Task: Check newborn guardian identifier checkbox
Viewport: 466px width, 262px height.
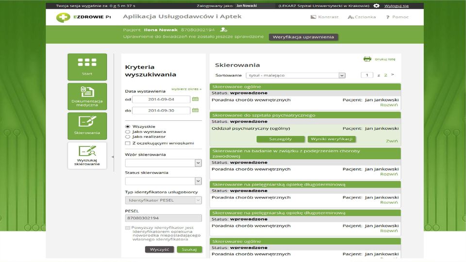Action: click(128, 228)
